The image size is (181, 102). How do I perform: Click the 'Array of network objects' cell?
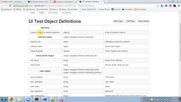(x=126, y=33)
